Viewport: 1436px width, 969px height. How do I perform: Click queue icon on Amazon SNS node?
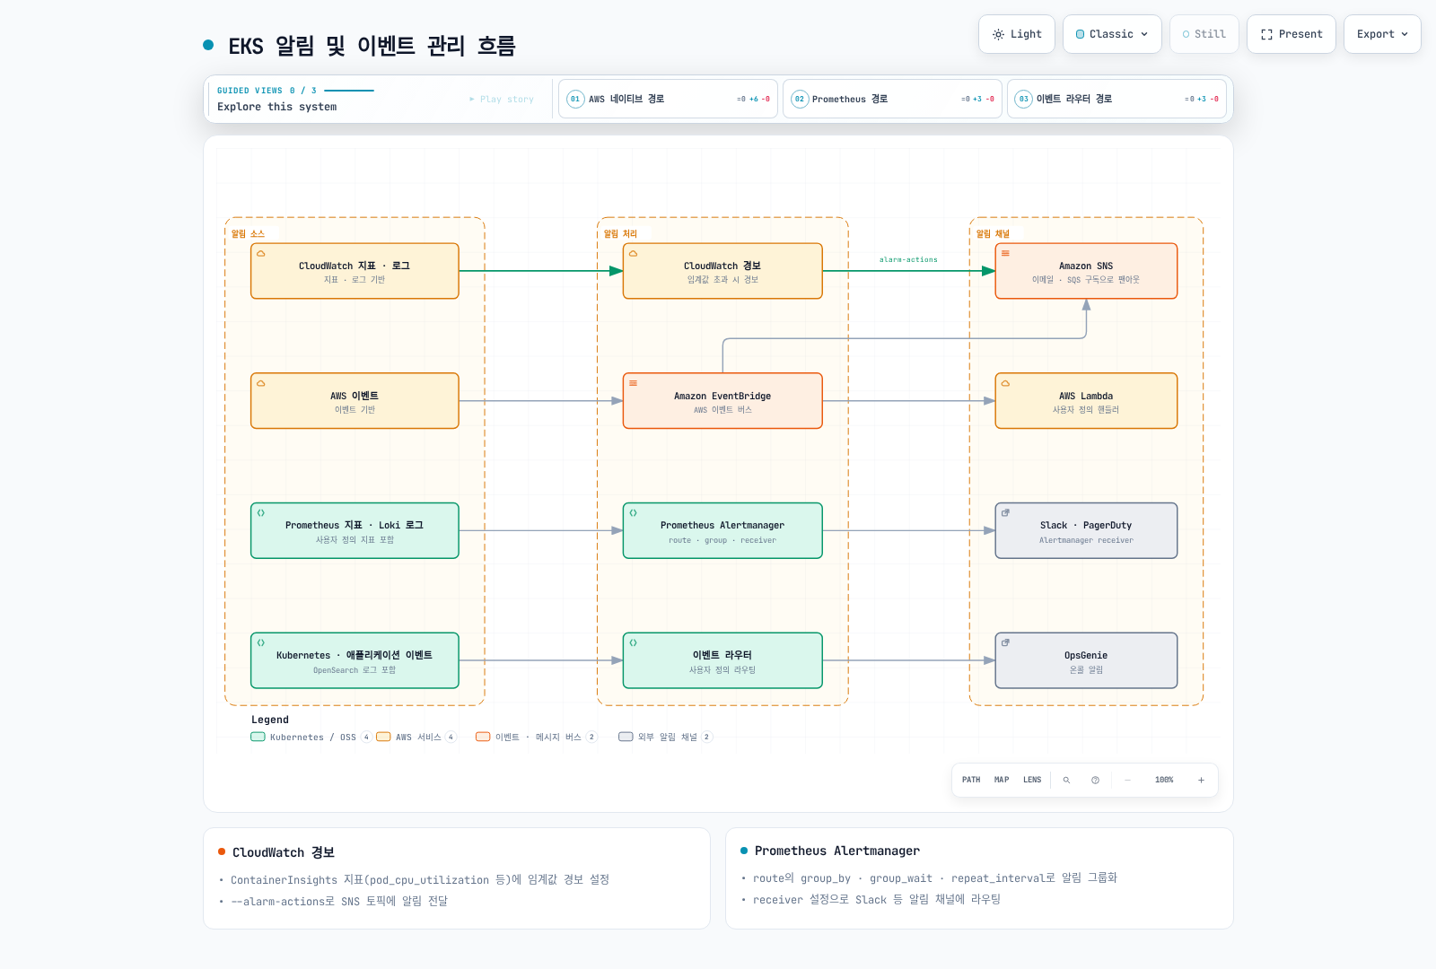[1005, 254]
